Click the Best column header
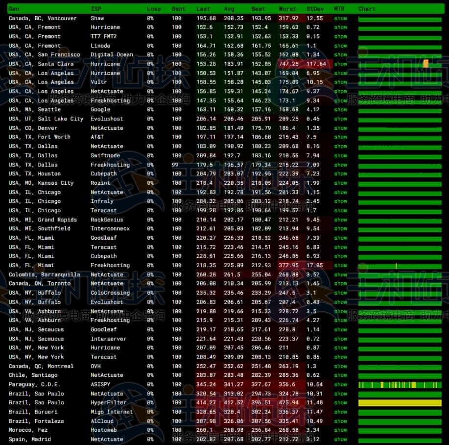The width and height of the screenshot is (449, 445). click(259, 9)
